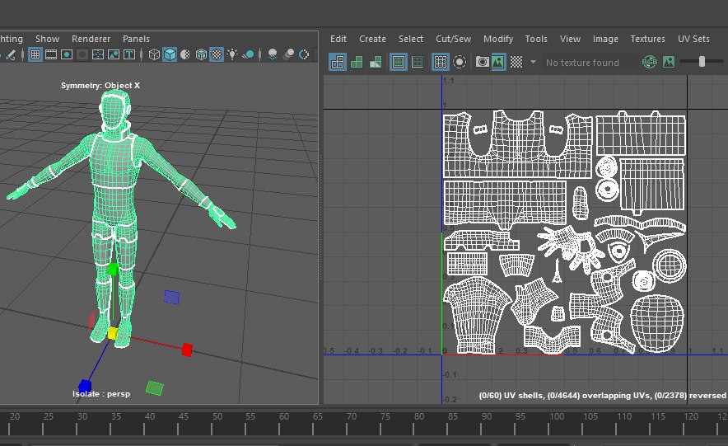
Task: Open the UV Editor Create menu
Action: click(372, 39)
